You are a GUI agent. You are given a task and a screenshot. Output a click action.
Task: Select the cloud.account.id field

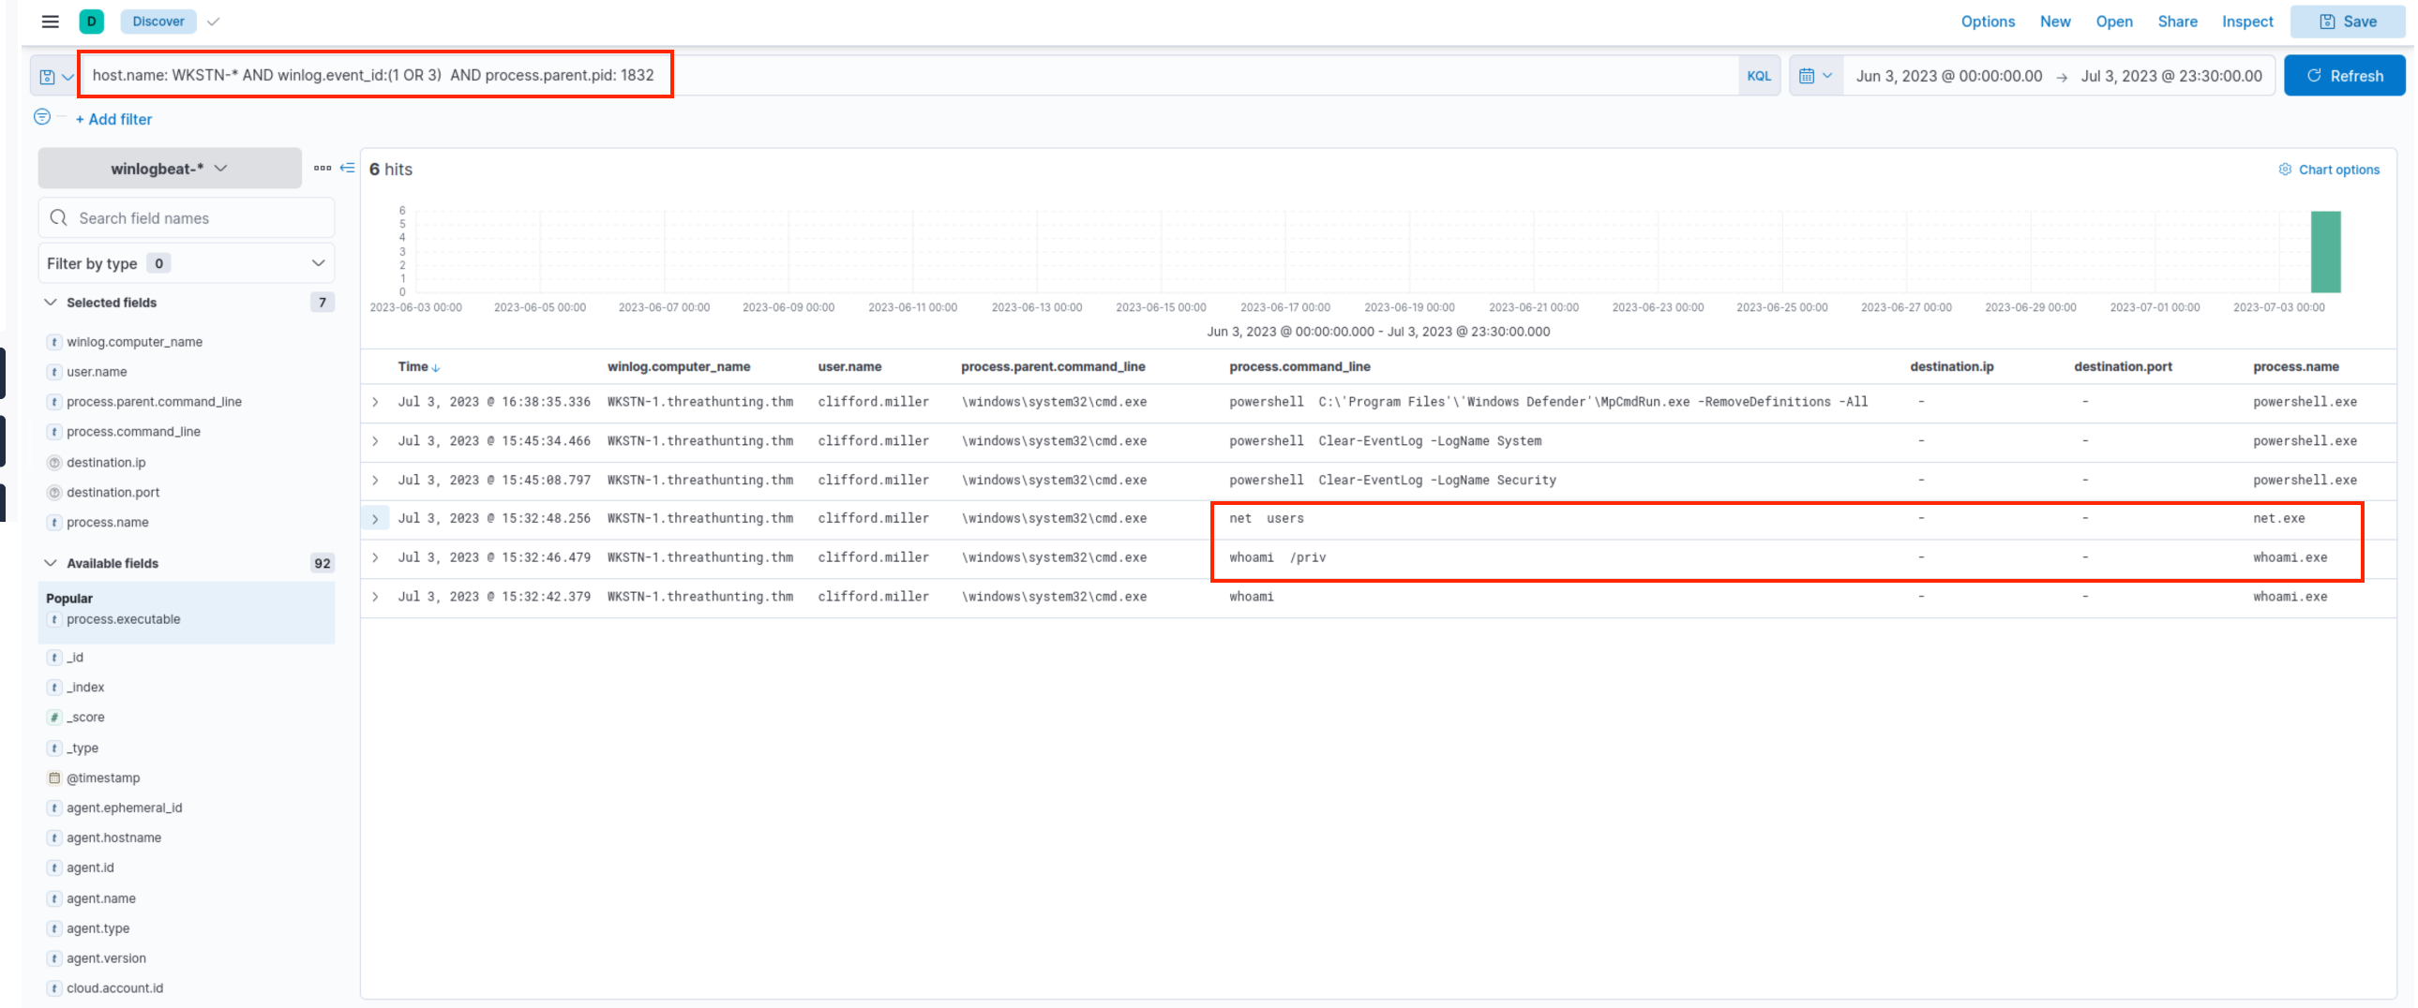click(x=114, y=989)
